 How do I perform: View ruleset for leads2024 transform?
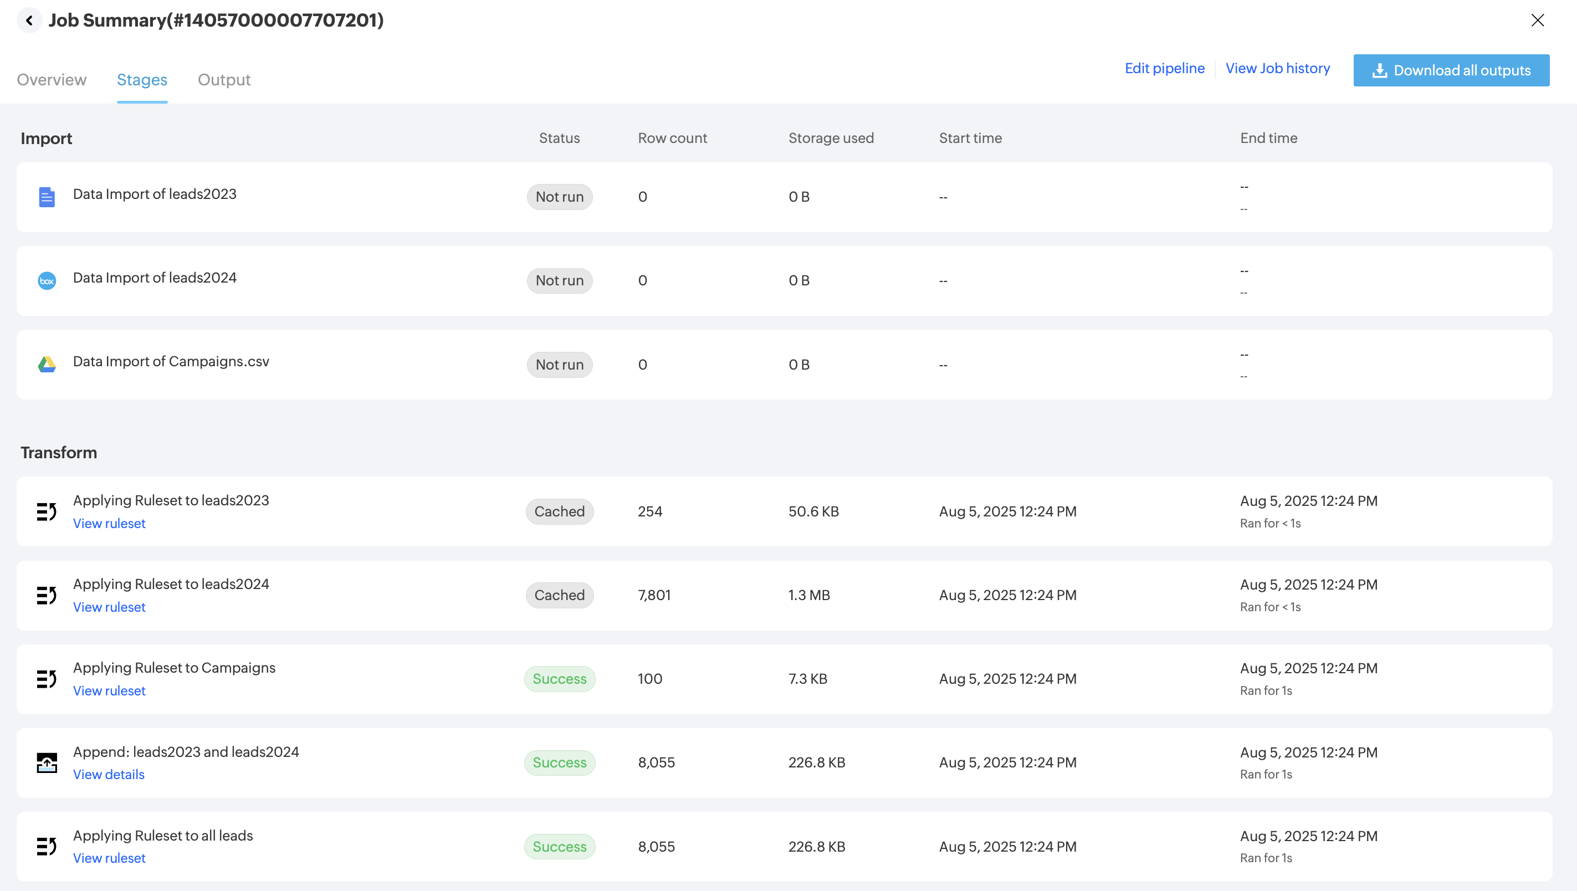pos(109,607)
